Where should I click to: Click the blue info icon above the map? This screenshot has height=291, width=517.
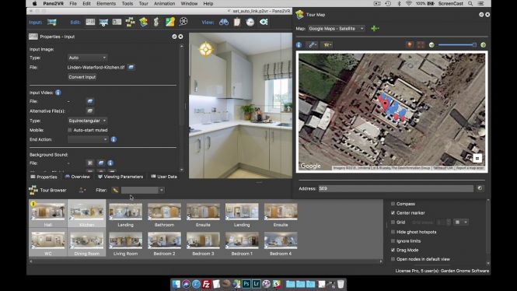pos(299,45)
